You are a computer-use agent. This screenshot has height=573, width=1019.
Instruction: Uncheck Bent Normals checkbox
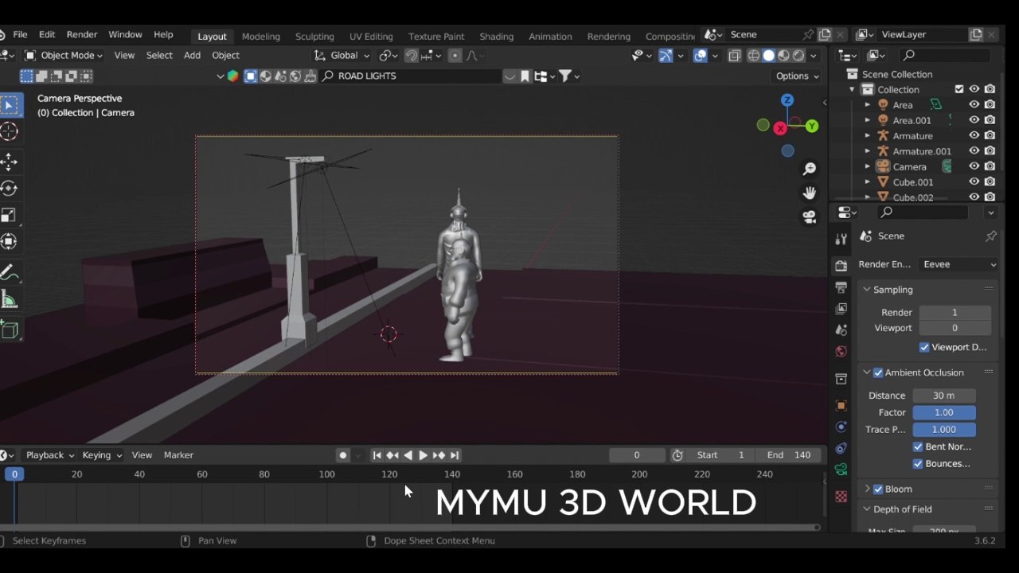pos(918,446)
